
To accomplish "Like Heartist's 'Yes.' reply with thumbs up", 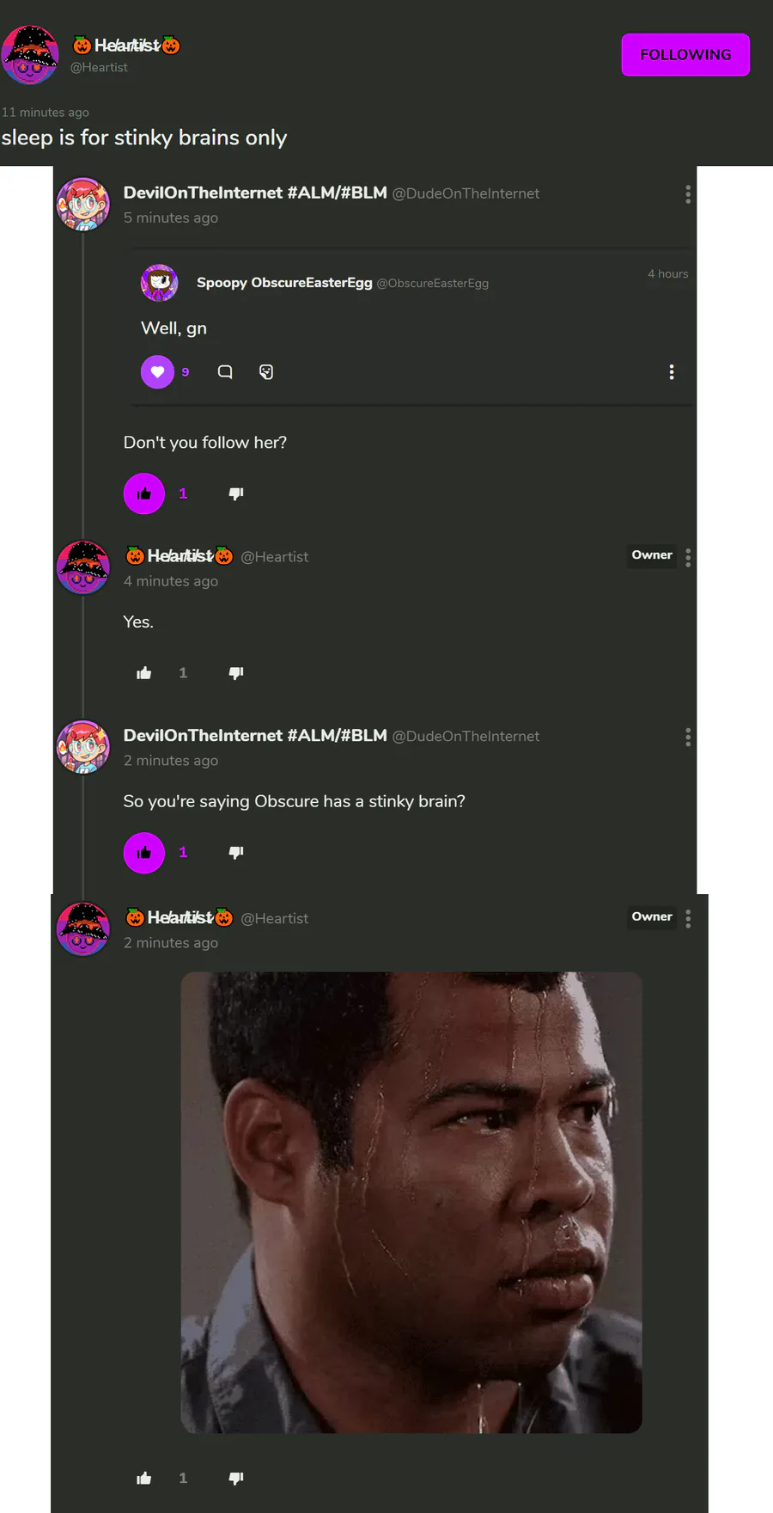I will 144,673.
